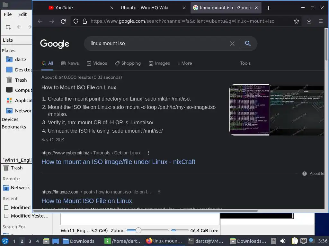Go forward in Firefox history
This screenshot has height=246, width=329.
click(x=52, y=21)
